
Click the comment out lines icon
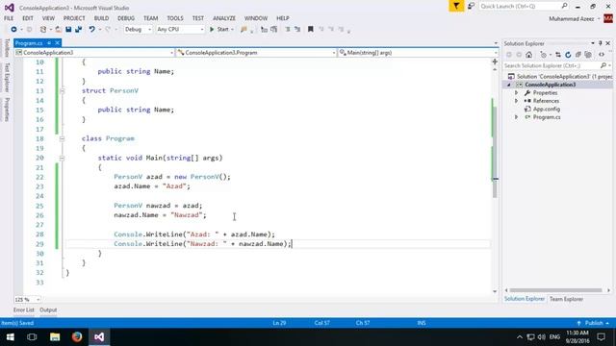coord(288,30)
